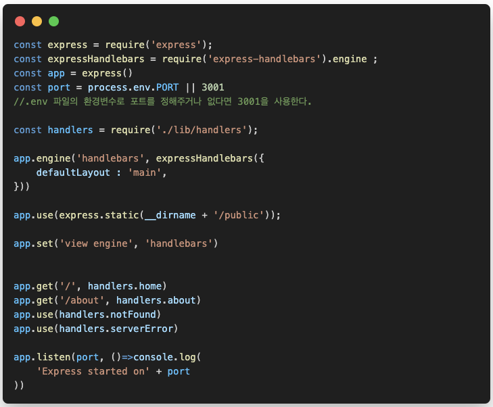Select the defaultLayout property name
The height and width of the screenshot is (407, 493).
point(73,172)
